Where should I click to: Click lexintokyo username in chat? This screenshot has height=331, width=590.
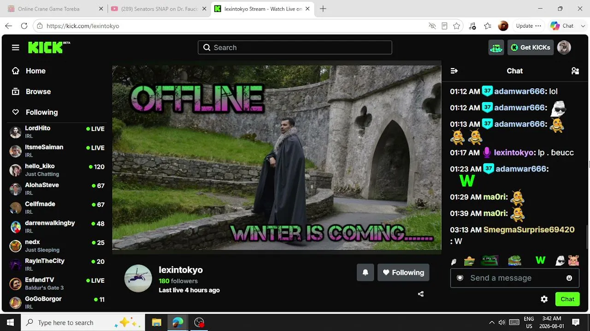pyautogui.click(x=513, y=153)
